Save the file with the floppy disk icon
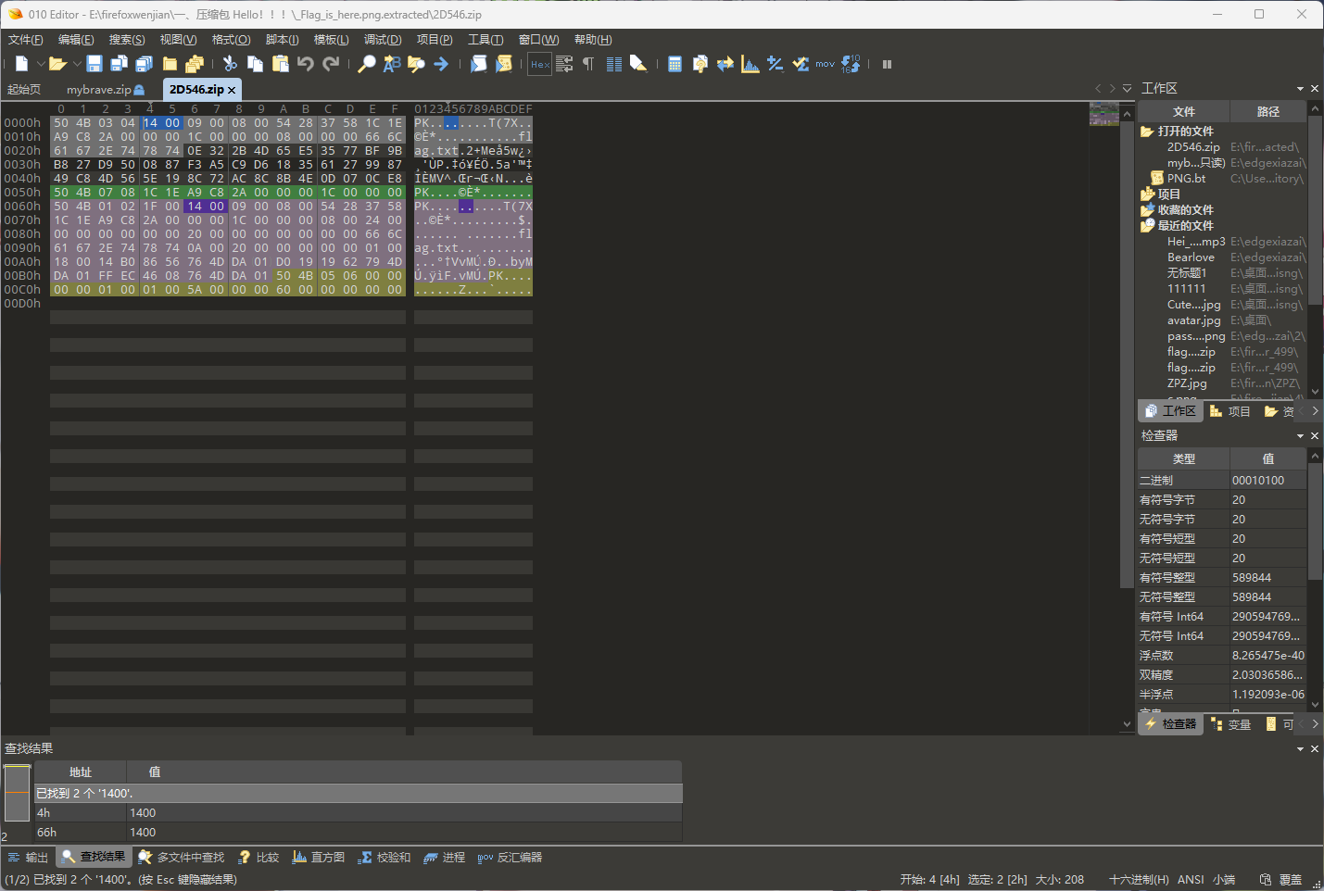Image resolution: width=1324 pixels, height=891 pixels. 94,64
